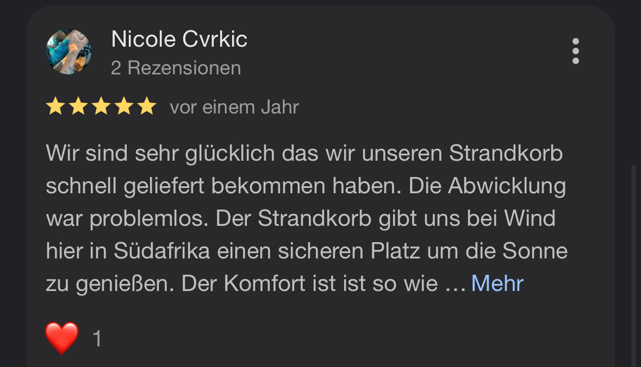Click the review line starting "zu genießen"
Screen dimensions: 641x367
pyautogui.click(x=242, y=284)
